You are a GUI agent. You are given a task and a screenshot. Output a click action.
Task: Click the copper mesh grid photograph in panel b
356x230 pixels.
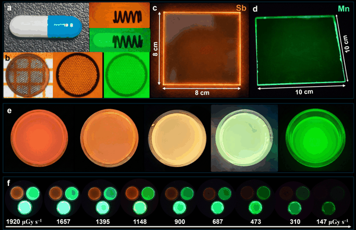pyautogui.click(x=28, y=75)
